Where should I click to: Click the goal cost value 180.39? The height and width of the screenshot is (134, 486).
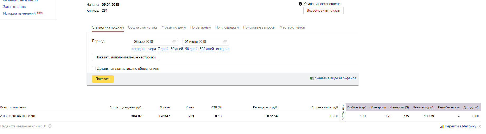(x=429, y=116)
